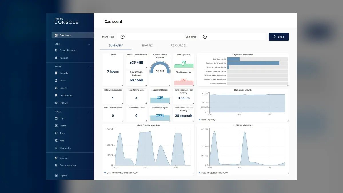Viewport: 343px width, 193px height.
Task: Click the 9 hours uptime value
Action: [113, 71]
